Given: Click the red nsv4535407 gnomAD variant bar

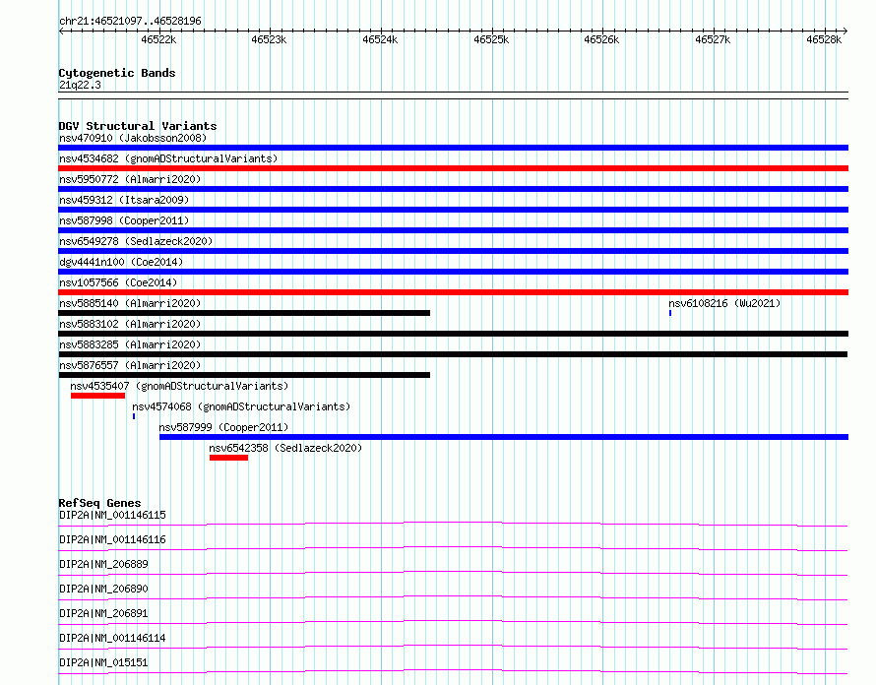Looking at the screenshot, I should 97,396.
